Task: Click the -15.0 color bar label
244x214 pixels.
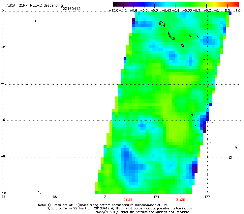Action: [x=114, y=11]
